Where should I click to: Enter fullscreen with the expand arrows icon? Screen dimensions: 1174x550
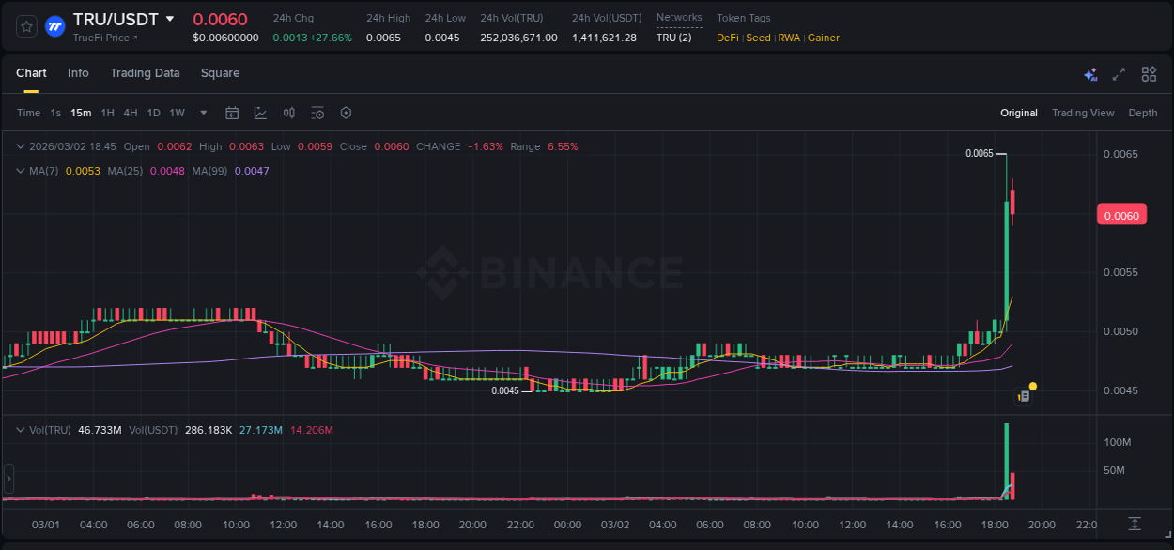pyautogui.click(x=1119, y=73)
